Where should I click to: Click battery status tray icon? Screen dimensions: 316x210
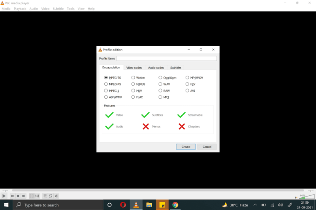tap(263, 205)
